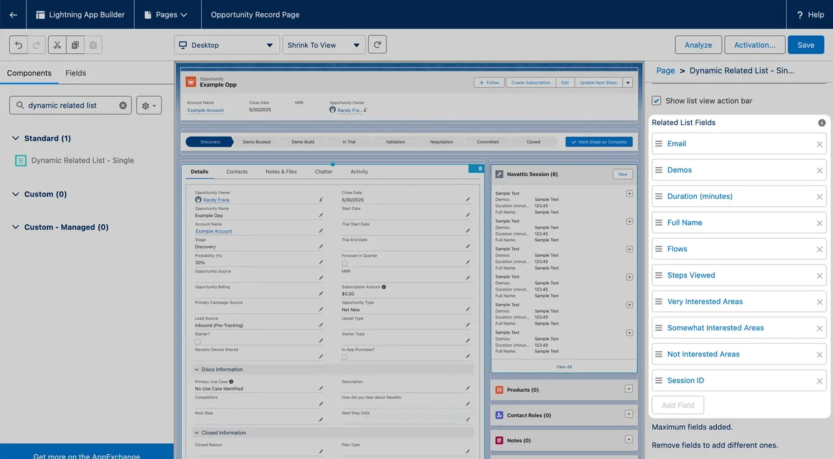Open the Pages dropdown menu
This screenshot has width=833, height=459.
(166, 14)
